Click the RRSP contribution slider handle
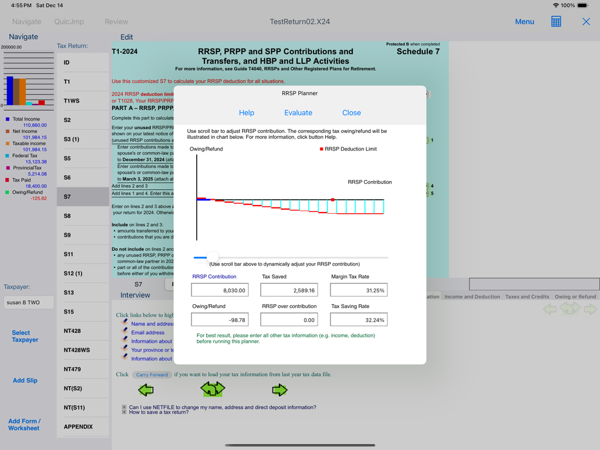 213,257
